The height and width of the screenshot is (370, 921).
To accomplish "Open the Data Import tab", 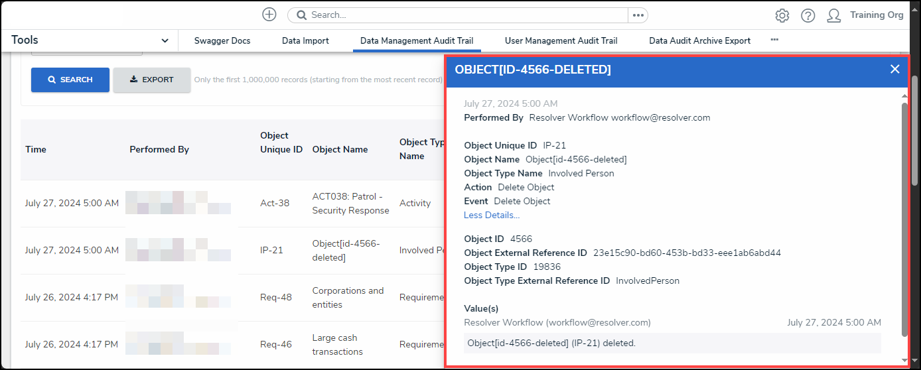I will (x=305, y=40).
